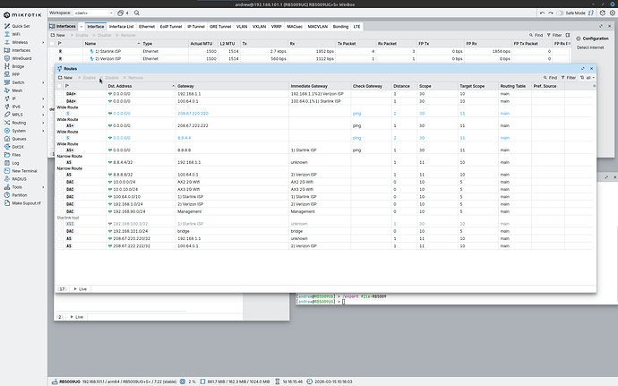Open Dot1X from the sidebar
Screen dimensions: 618x386
tap(18, 147)
